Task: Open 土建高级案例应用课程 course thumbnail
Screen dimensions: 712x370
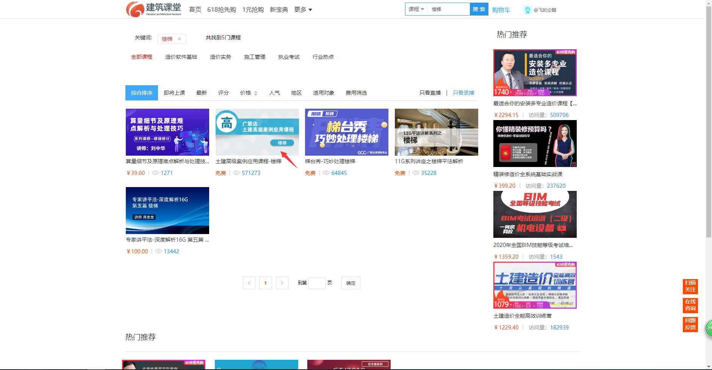Action: (x=257, y=132)
